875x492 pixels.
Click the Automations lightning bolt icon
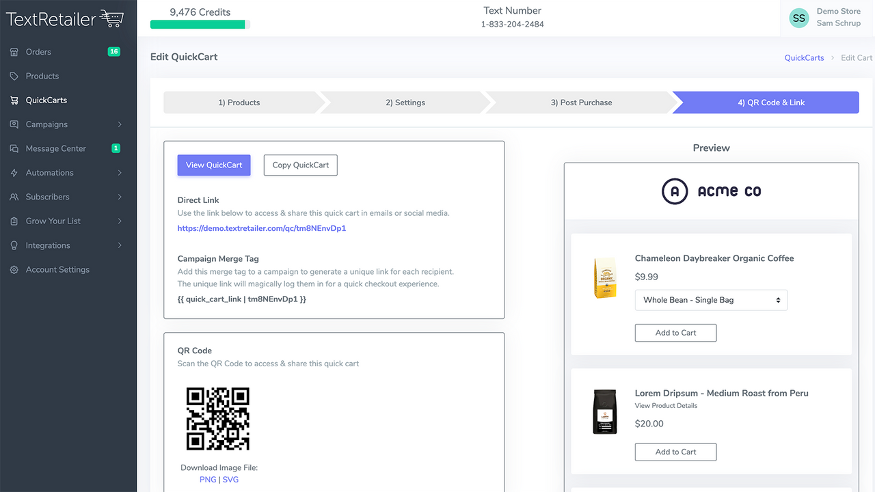pyautogui.click(x=14, y=173)
